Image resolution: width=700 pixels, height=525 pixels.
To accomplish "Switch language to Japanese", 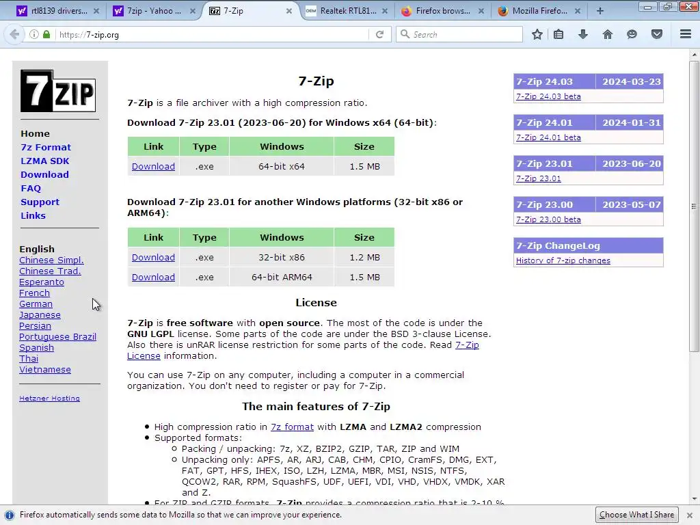I will pos(40,315).
